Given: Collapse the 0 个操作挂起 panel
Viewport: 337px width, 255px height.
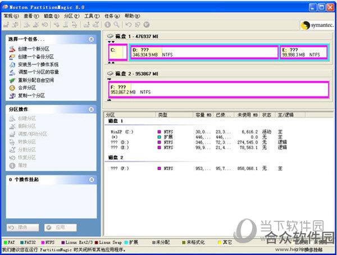Looking at the screenshot, I should pyautogui.click(x=92, y=180).
